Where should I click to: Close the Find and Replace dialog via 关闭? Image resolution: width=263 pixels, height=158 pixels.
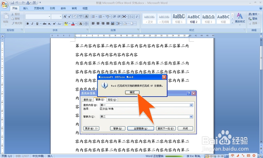pos(185,129)
